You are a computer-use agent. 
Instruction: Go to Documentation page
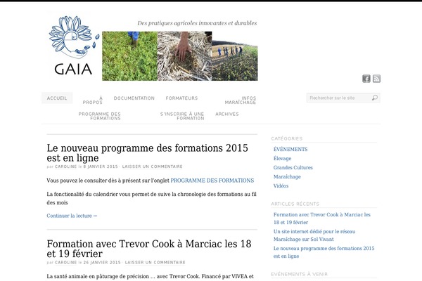coord(134,98)
